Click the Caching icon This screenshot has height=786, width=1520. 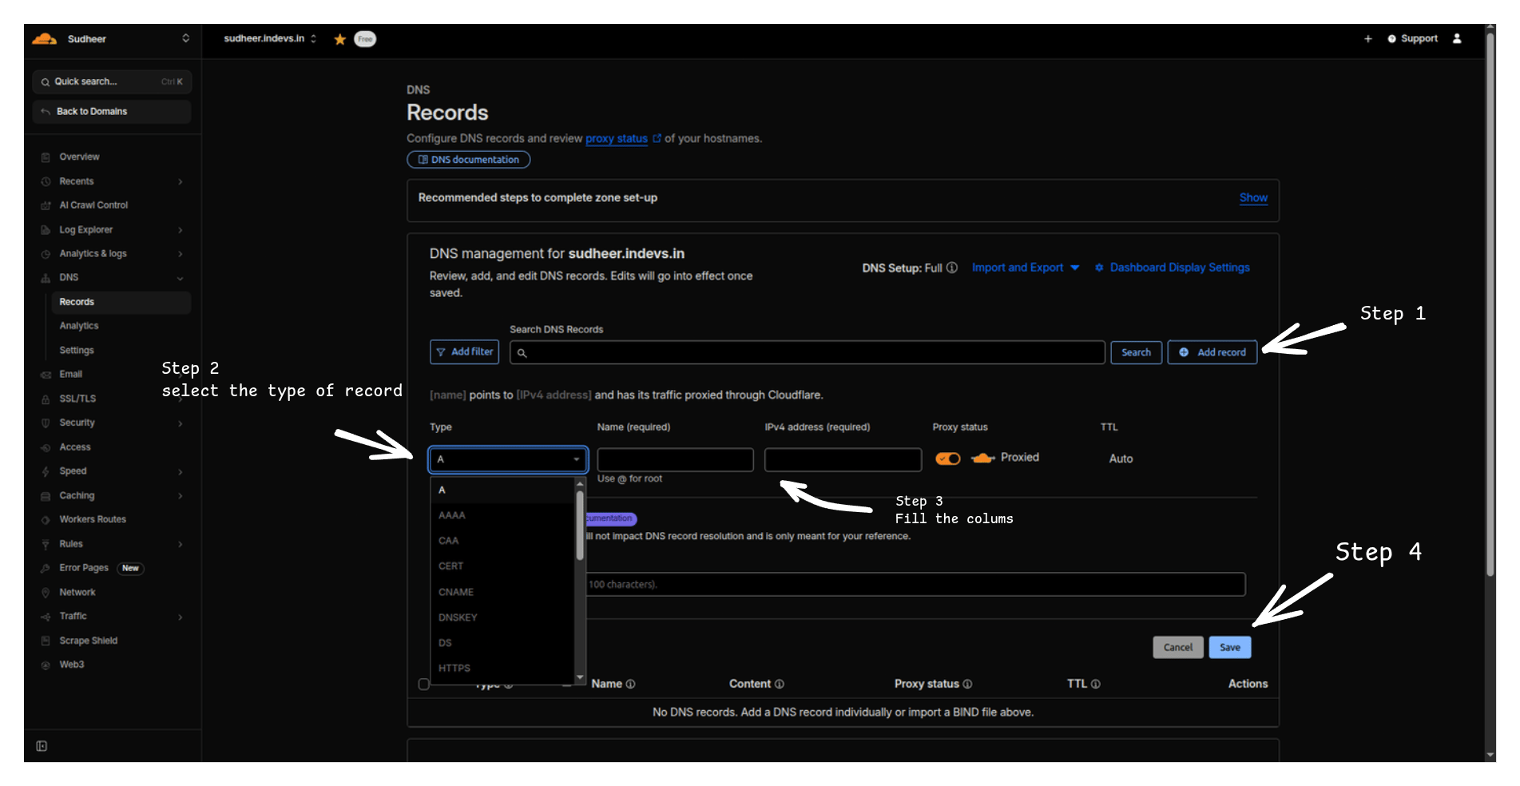tap(46, 496)
